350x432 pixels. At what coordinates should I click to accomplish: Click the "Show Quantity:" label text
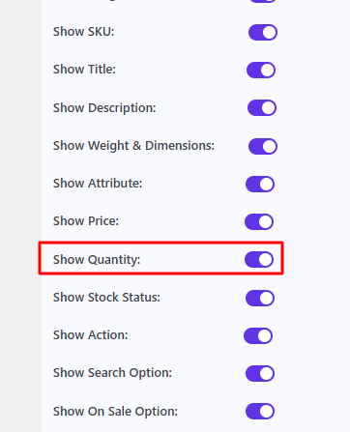click(97, 260)
